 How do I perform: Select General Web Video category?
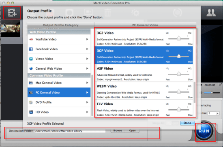[59, 68]
